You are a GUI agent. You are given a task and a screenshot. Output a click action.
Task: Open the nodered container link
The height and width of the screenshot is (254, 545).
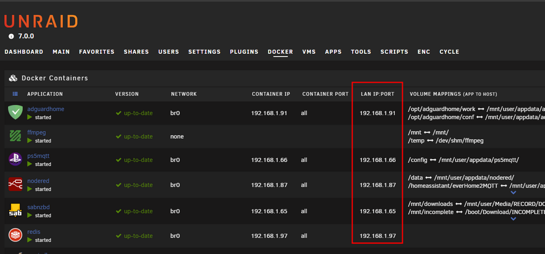pyautogui.click(x=38, y=181)
